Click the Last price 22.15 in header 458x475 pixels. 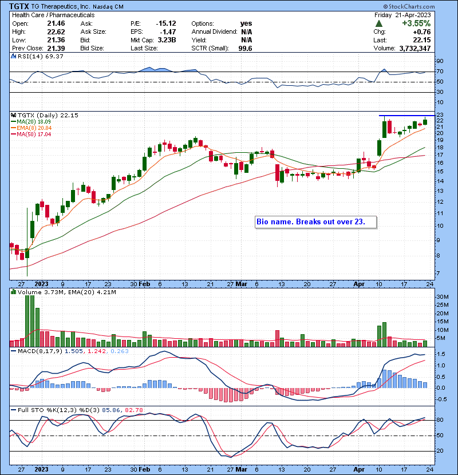422,40
